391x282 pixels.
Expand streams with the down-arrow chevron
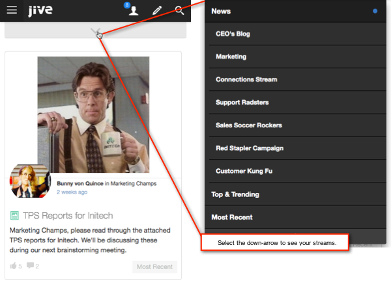click(x=95, y=31)
